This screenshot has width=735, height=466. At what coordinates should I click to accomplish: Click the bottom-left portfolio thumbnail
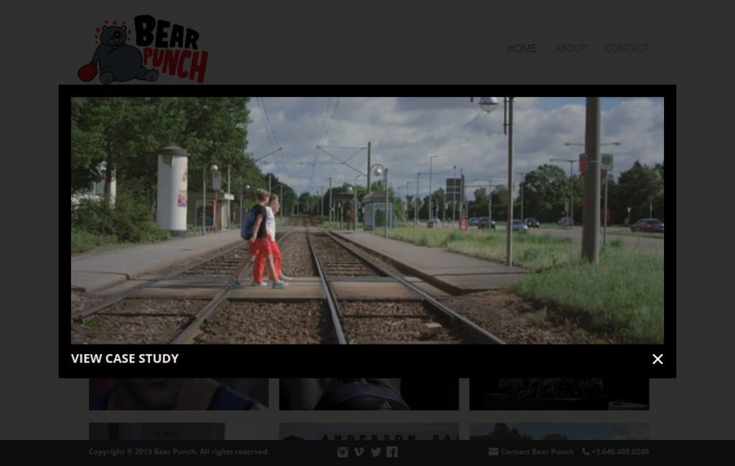178,432
